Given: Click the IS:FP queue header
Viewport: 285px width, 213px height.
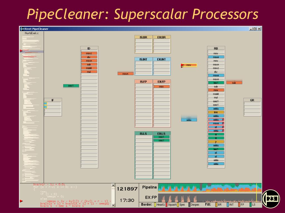Looking at the screenshot, I should pos(143,82).
